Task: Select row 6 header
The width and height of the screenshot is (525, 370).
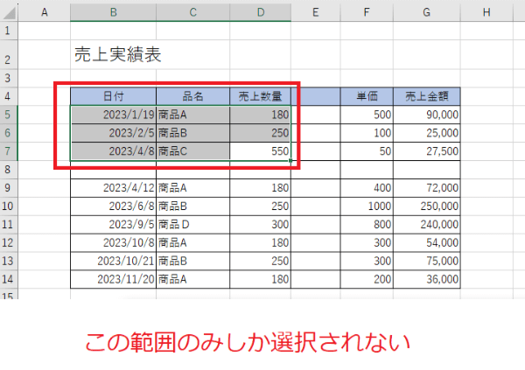Action: click(x=9, y=133)
